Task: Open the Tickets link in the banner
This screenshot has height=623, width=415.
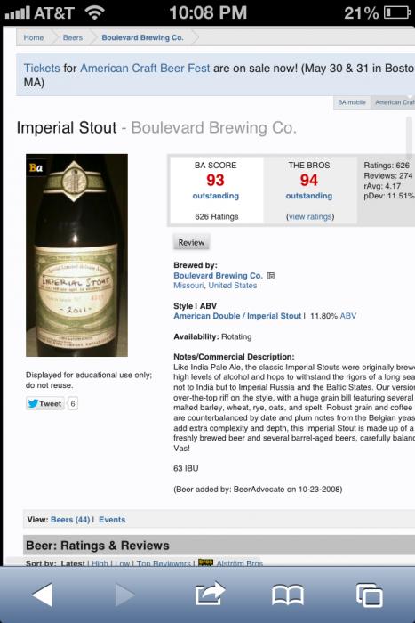Action: 42,68
